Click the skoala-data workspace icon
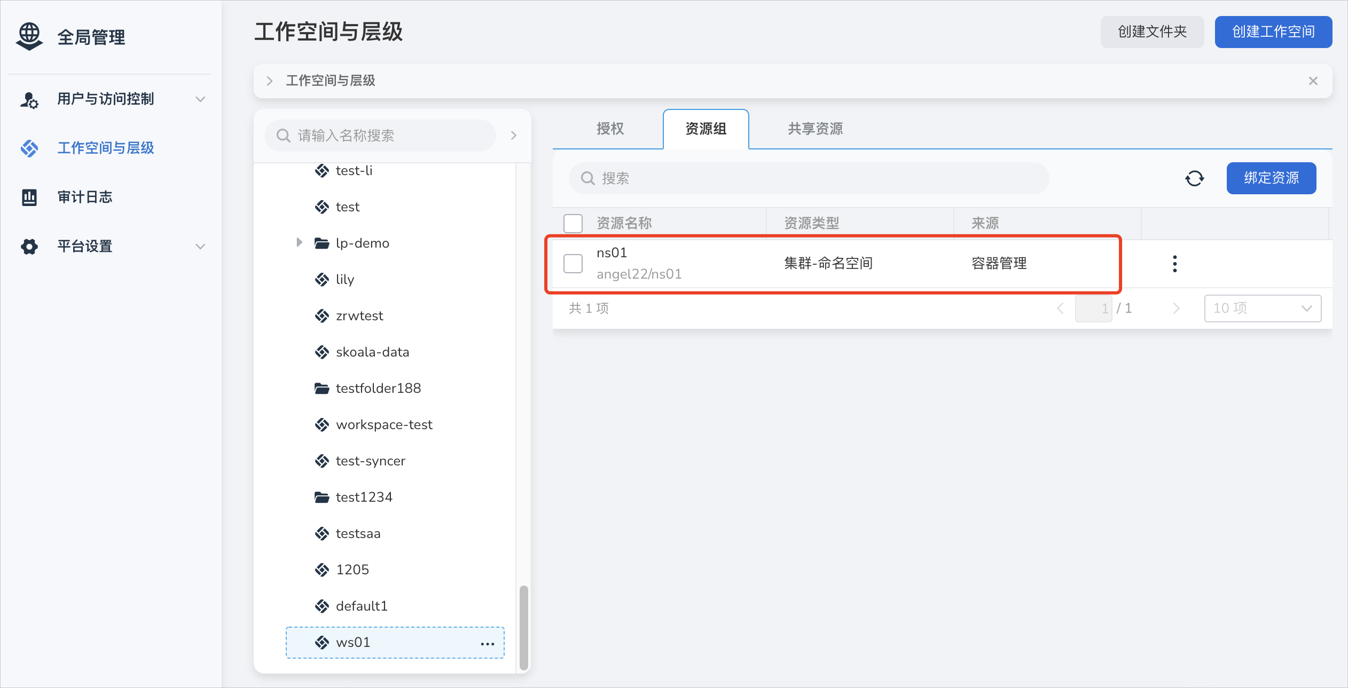This screenshot has width=1348, height=688. (322, 352)
